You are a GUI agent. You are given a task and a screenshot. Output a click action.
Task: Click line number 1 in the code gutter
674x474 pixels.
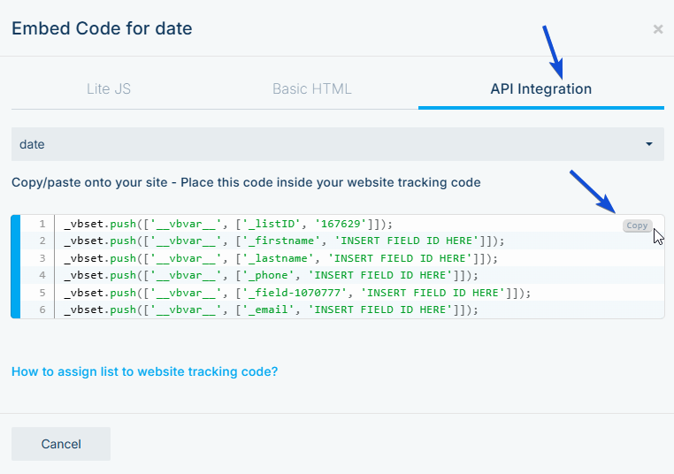(42, 224)
